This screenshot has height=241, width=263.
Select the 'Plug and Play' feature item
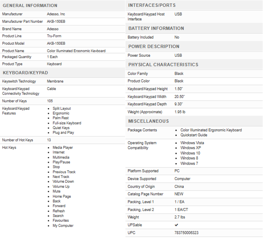pyautogui.click(x=63, y=132)
